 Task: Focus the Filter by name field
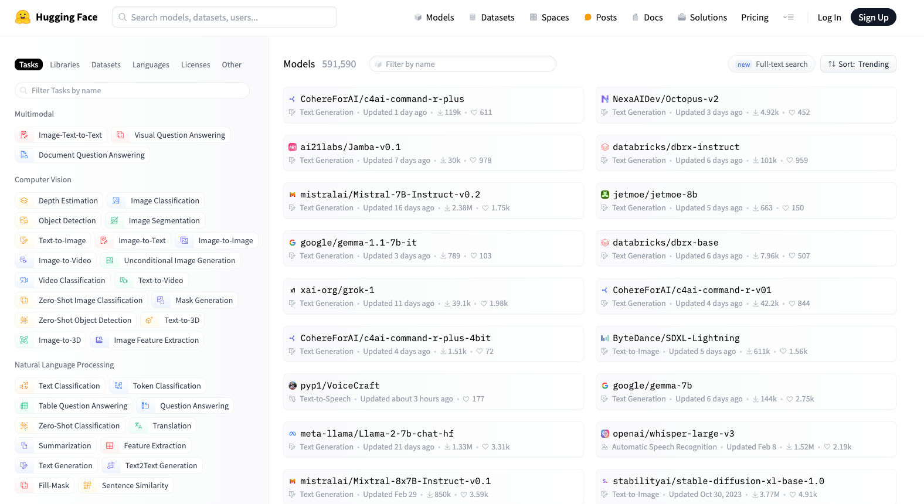463,64
